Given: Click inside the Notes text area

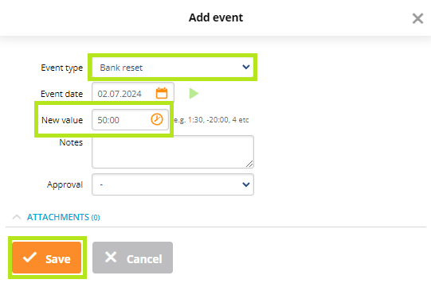Looking at the screenshot, I should tap(173, 152).
